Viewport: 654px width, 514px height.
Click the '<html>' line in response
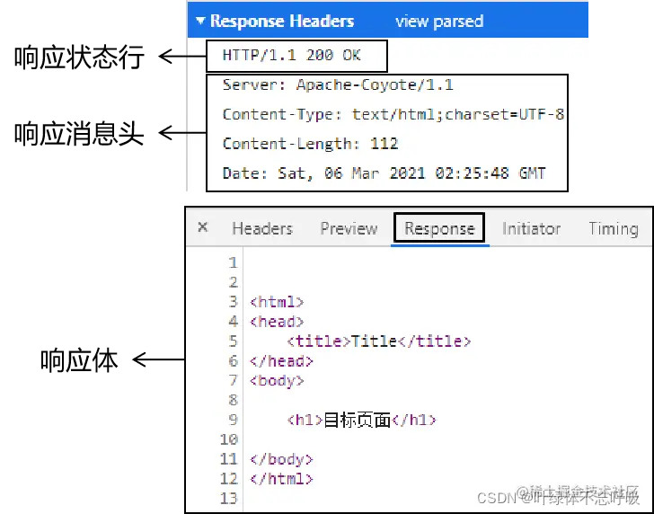[x=277, y=302]
